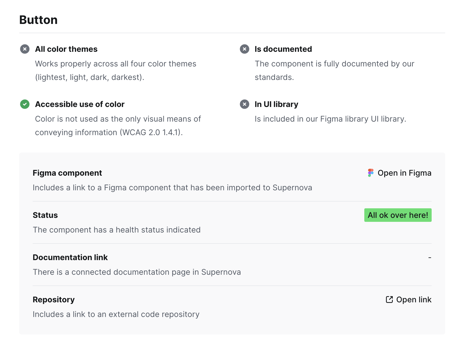This screenshot has height=344, width=457.
Task: Click the X status icon beside "In UI library"
Action: tap(244, 104)
